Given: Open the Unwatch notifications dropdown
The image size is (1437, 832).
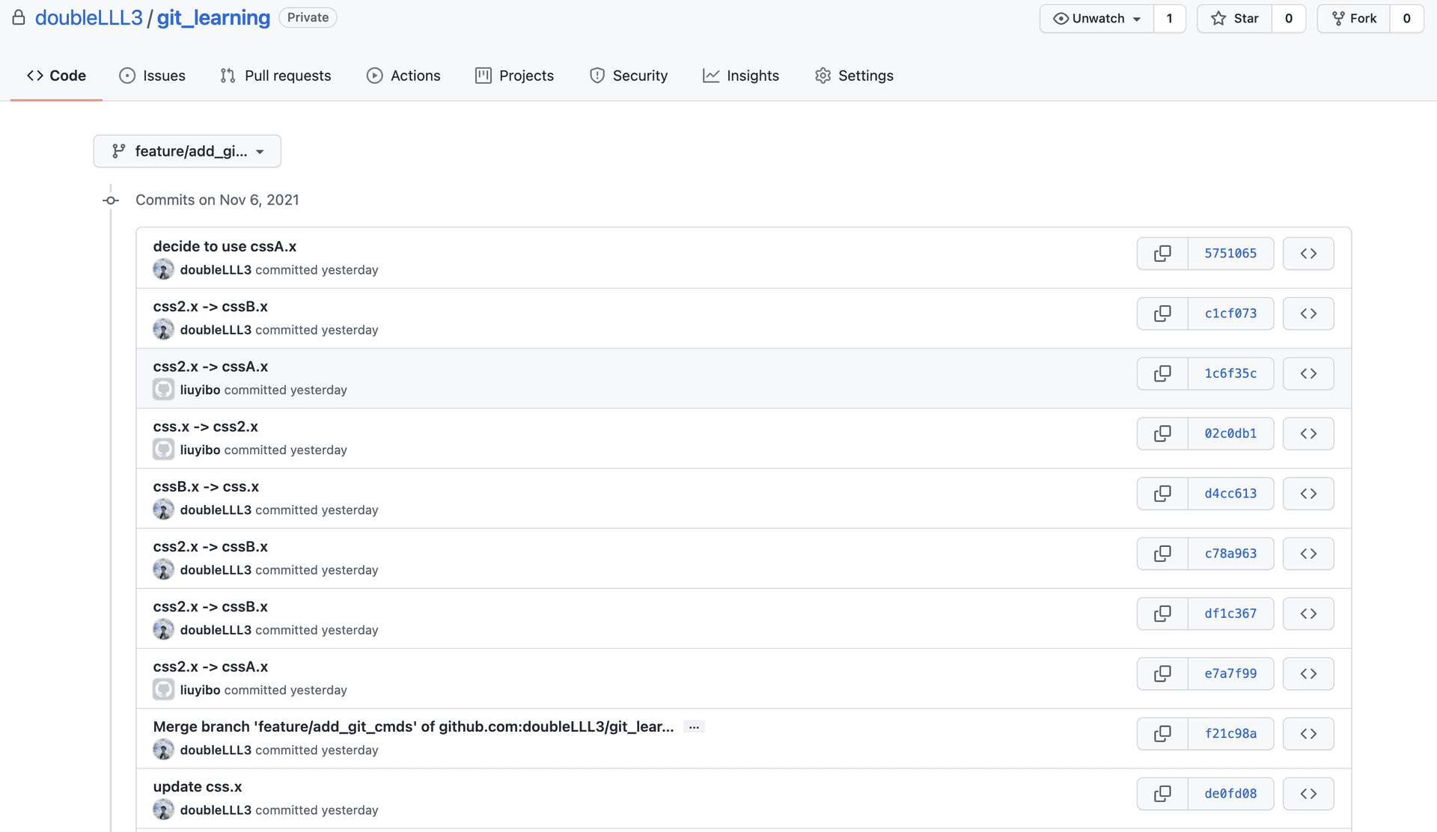Looking at the screenshot, I should coord(1096,19).
